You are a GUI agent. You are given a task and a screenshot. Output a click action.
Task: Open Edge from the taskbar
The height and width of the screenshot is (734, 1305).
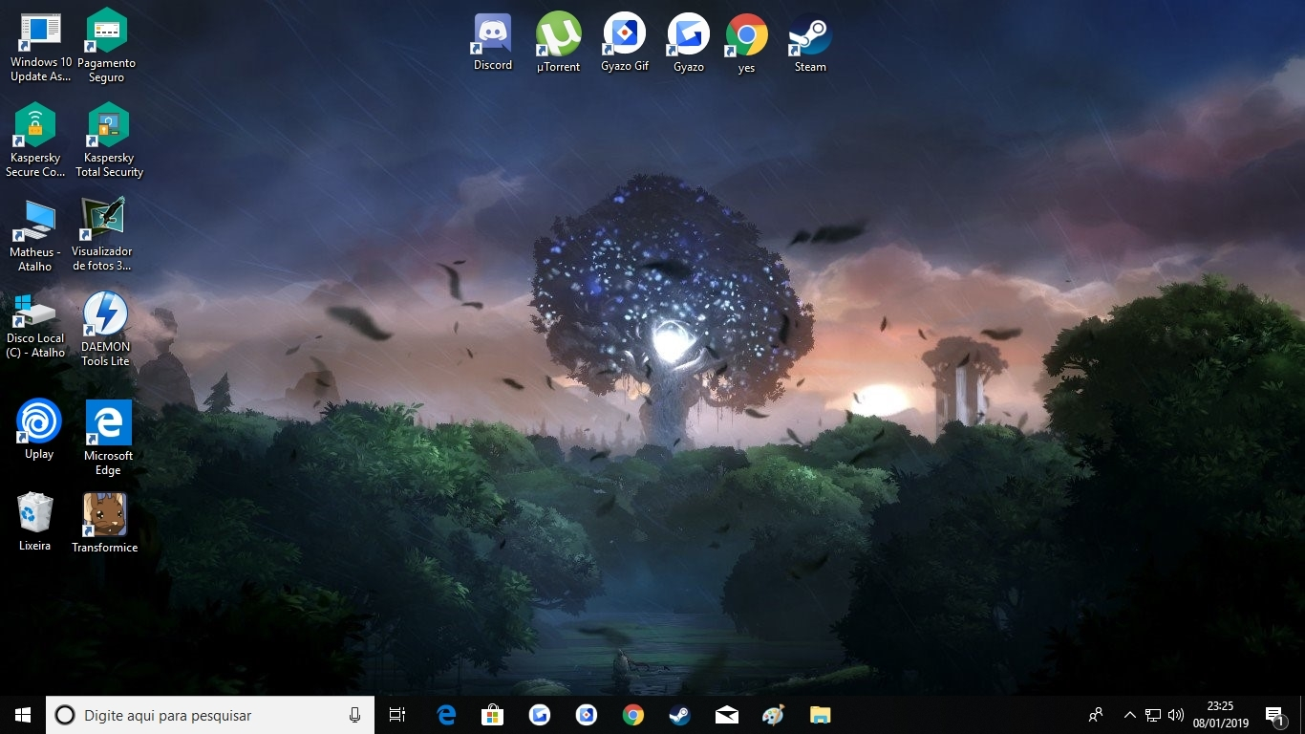click(x=446, y=715)
